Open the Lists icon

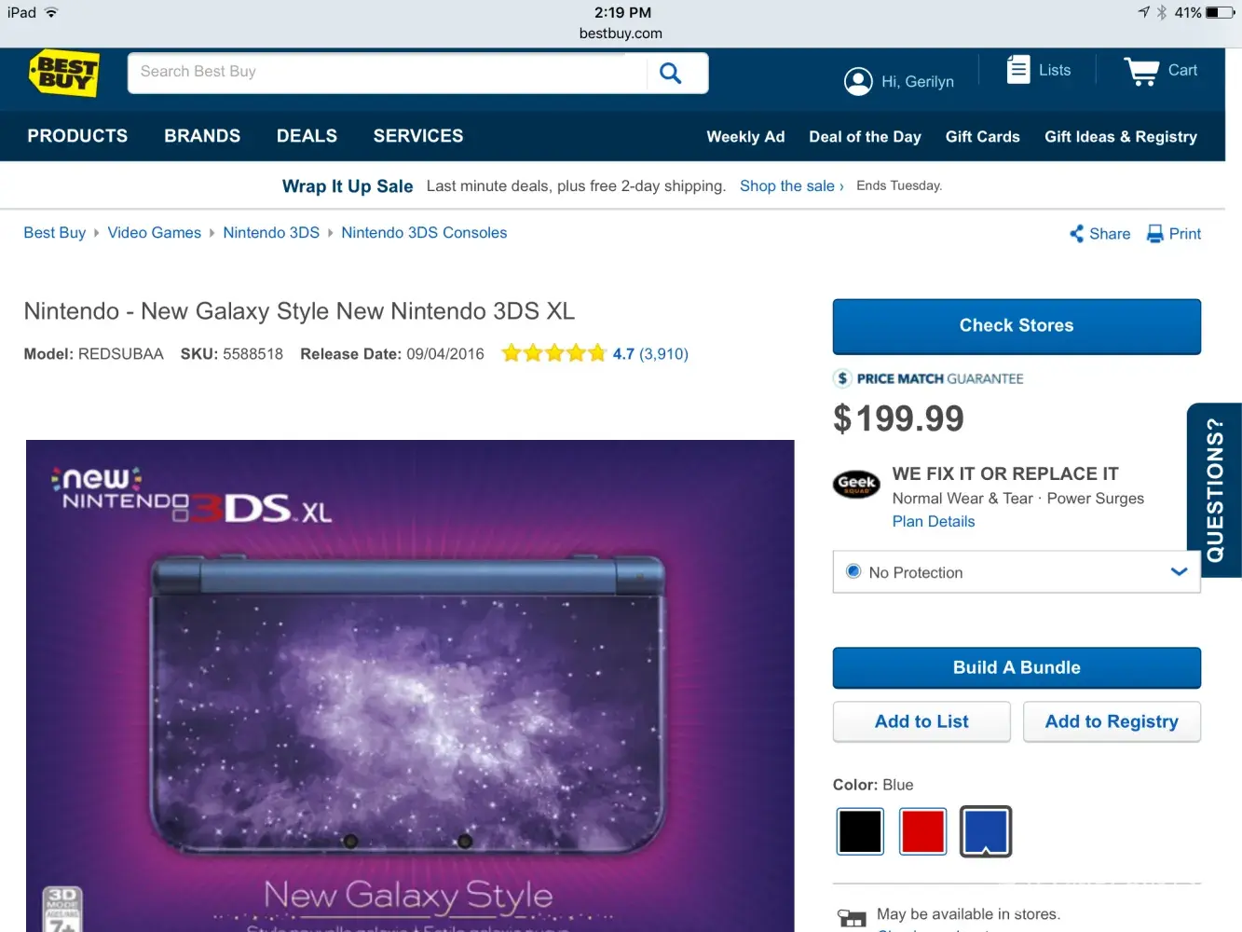[x=1018, y=70]
